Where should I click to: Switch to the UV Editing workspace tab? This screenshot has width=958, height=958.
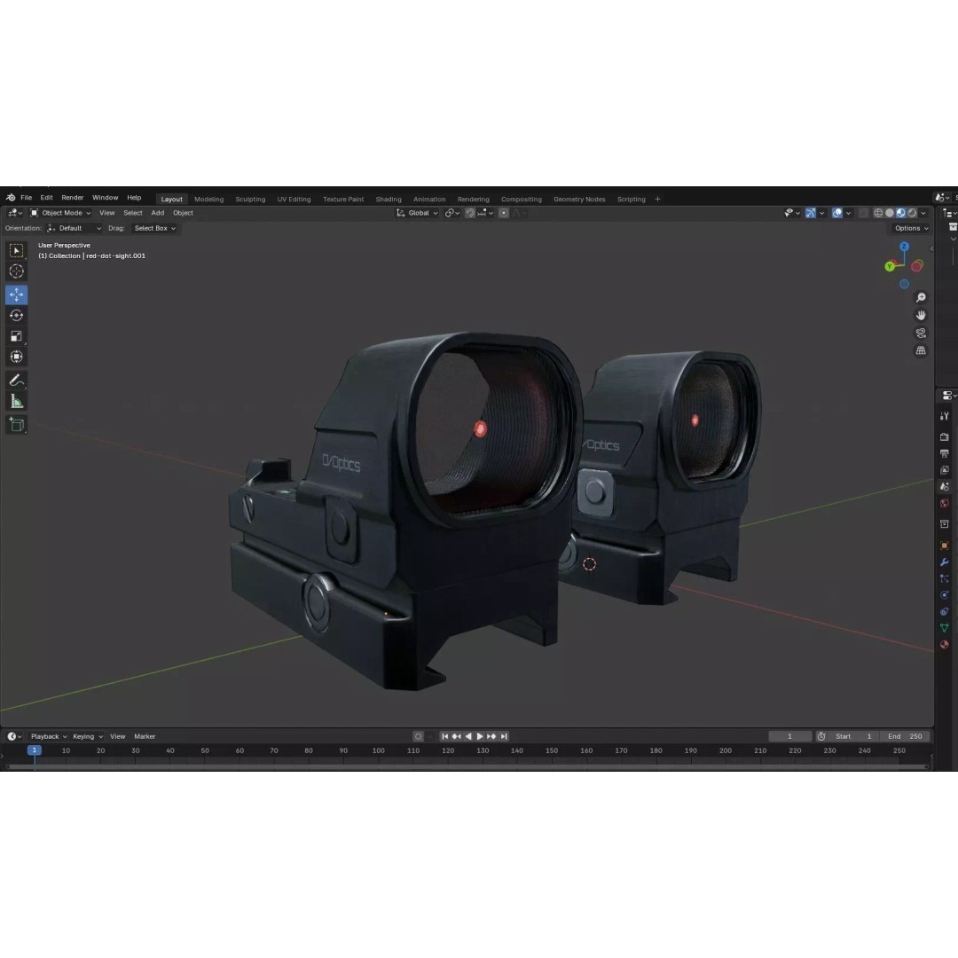pos(294,200)
